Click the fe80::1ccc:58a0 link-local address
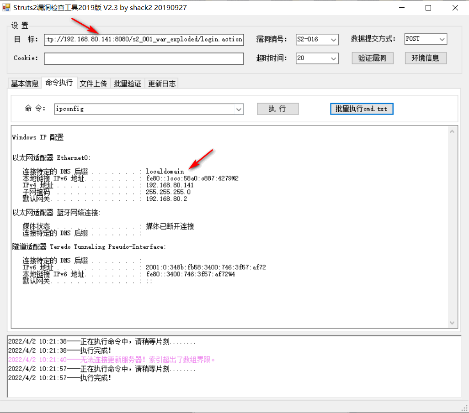This screenshot has height=413, width=469. (192, 178)
